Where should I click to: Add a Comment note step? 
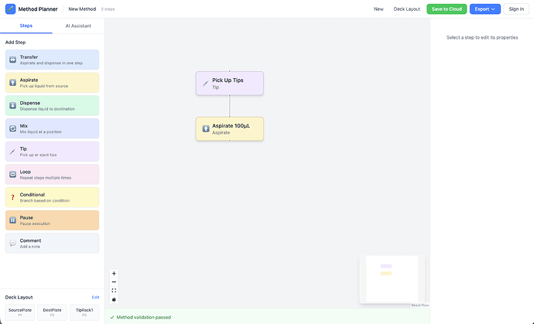point(52,243)
